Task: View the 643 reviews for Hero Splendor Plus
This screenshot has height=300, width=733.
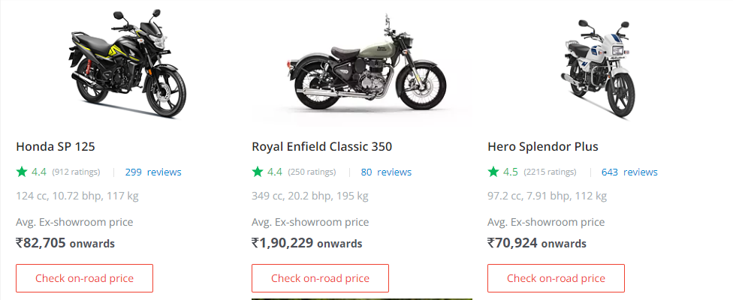Action: coord(629,172)
